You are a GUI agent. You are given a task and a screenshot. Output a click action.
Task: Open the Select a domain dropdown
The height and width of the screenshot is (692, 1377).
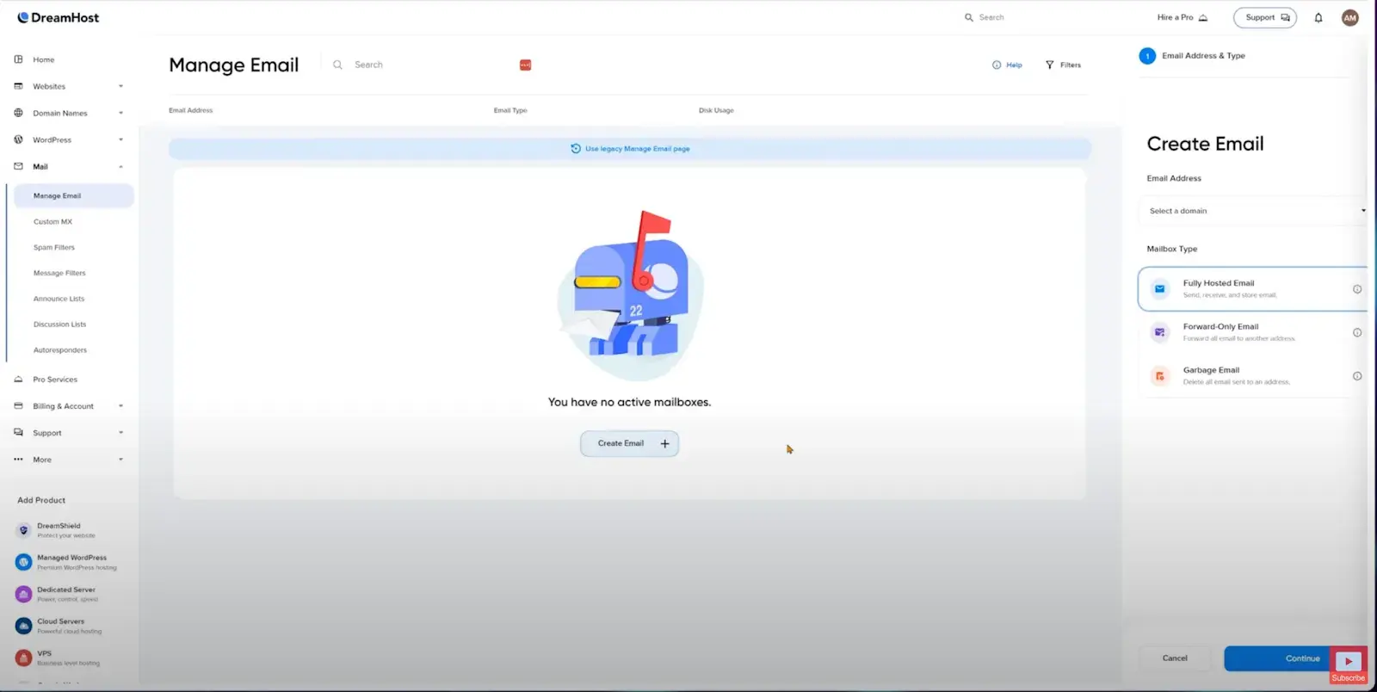click(x=1255, y=211)
